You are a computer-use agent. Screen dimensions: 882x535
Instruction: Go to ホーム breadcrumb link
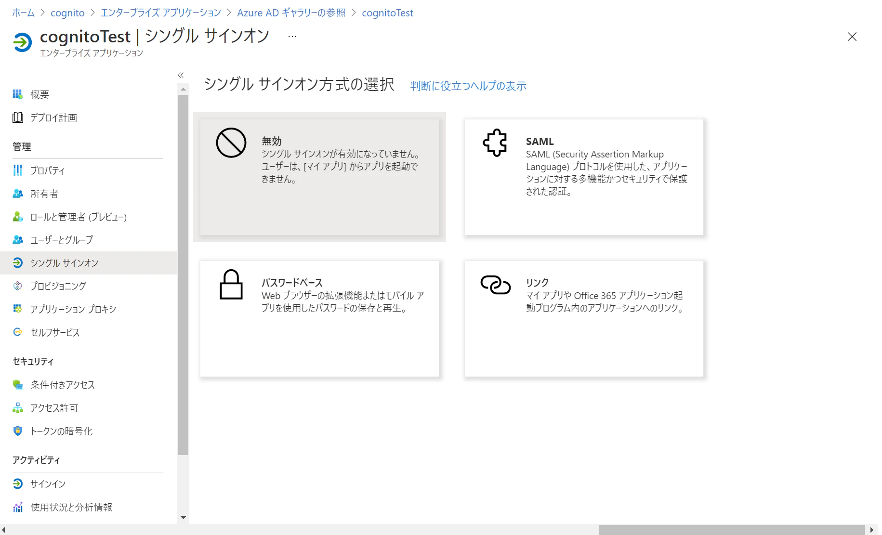(x=23, y=13)
